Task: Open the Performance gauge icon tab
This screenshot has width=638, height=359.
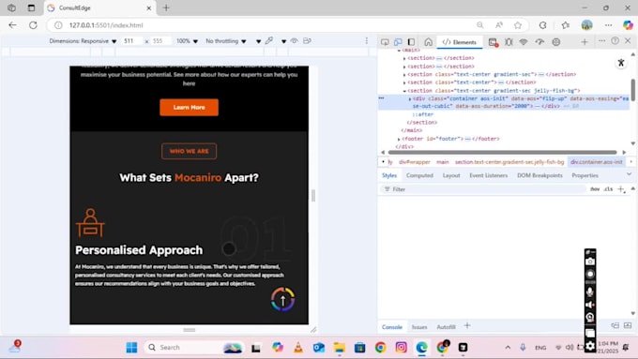Action: pyautogui.click(x=539, y=42)
